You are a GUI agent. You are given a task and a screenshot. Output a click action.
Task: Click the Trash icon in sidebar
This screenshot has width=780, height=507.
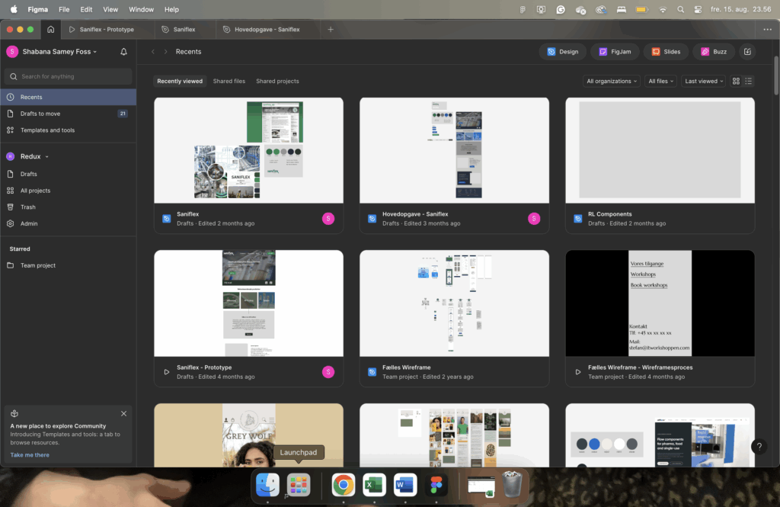11,207
